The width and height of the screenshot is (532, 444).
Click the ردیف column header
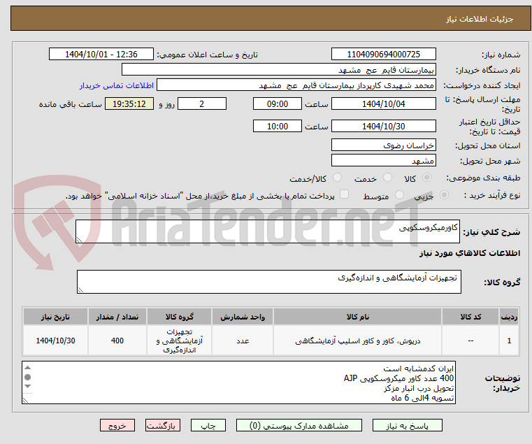pyautogui.click(x=509, y=317)
